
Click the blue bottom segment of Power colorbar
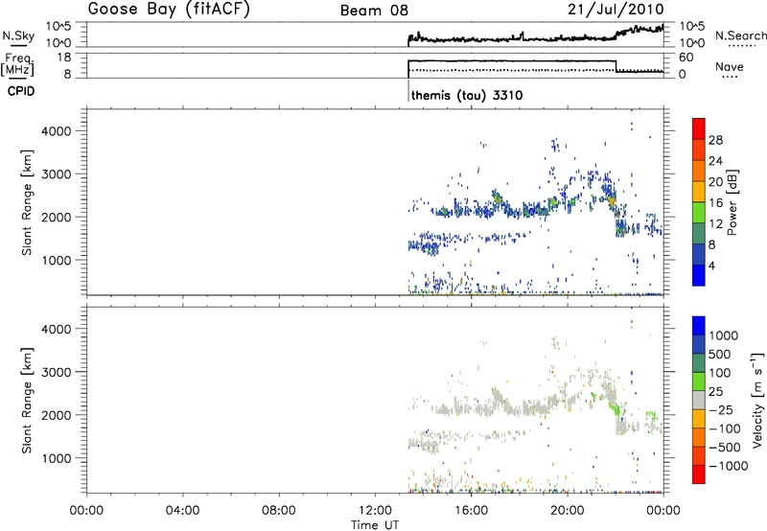click(x=699, y=275)
